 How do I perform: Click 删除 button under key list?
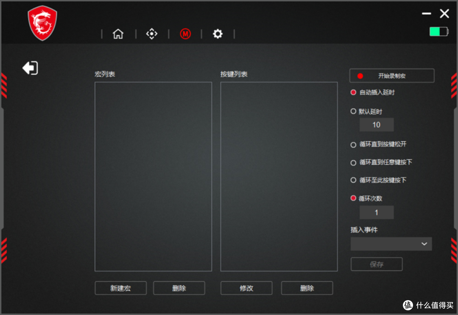coord(307,288)
